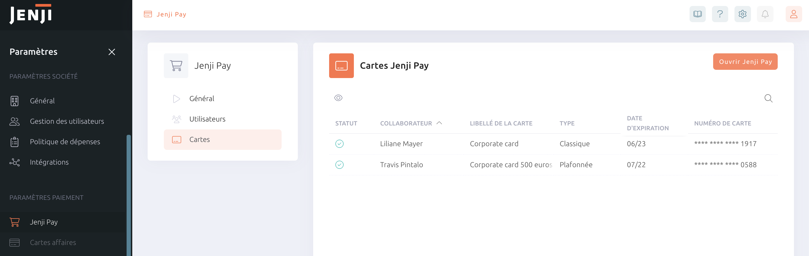Image resolution: width=809 pixels, height=256 pixels.
Task: Click the Jenji Pay cart icon in sidebar
Action: coord(15,222)
